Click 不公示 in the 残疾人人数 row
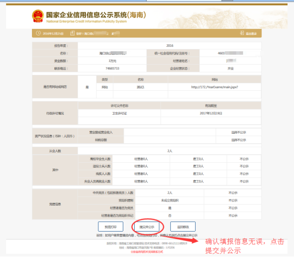Viewport: 294px width, 257px height. [x=244, y=174]
